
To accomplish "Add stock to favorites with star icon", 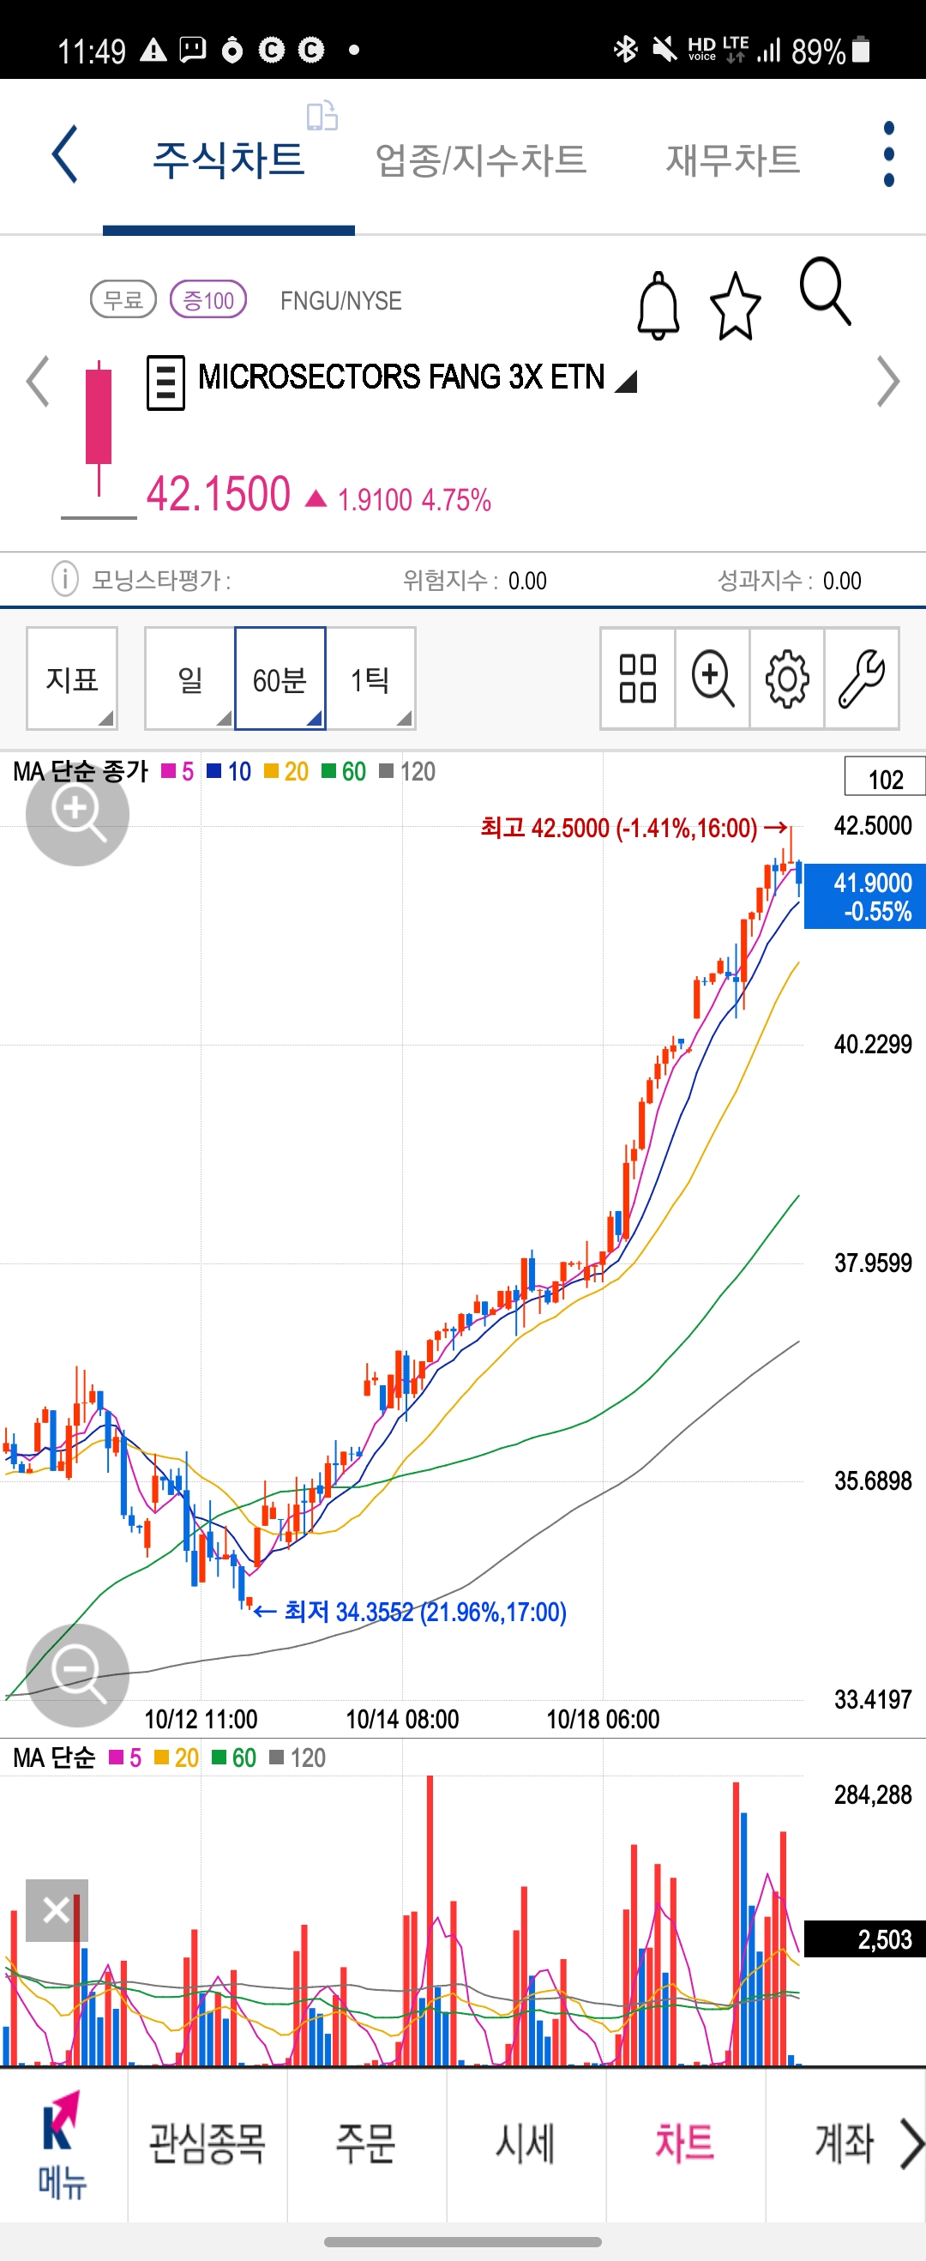I will (735, 306).
